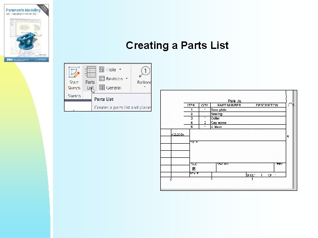318x238 pixels.
Task: Click the drawing sheet parts list image
Action: point(229,140)
